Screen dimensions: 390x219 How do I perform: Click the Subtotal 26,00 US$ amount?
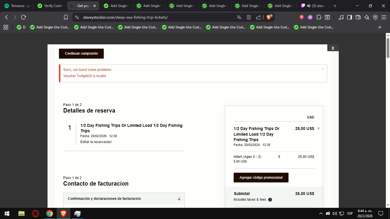(304, 194)
